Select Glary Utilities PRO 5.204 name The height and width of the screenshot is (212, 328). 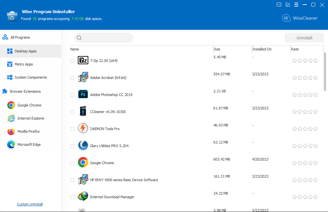(x=109, y=146)
